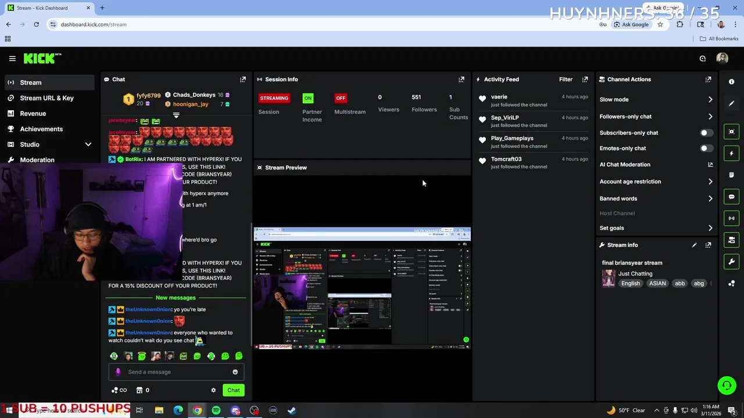Toggle the broadcast signal widget icon
The width and height of the screenshot is (744, 418).
731,218
